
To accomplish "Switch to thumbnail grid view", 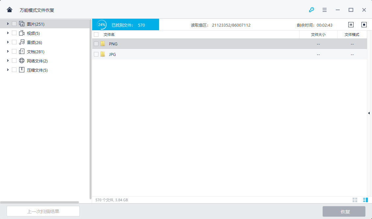I will click(355, 200).
